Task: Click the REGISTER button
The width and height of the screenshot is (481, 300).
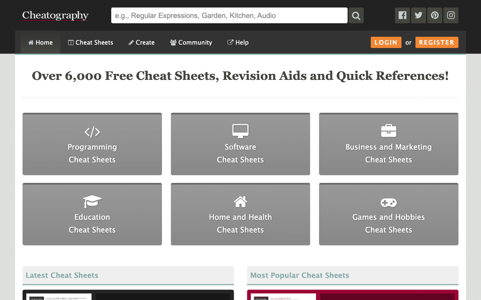Action: [437, 42]
